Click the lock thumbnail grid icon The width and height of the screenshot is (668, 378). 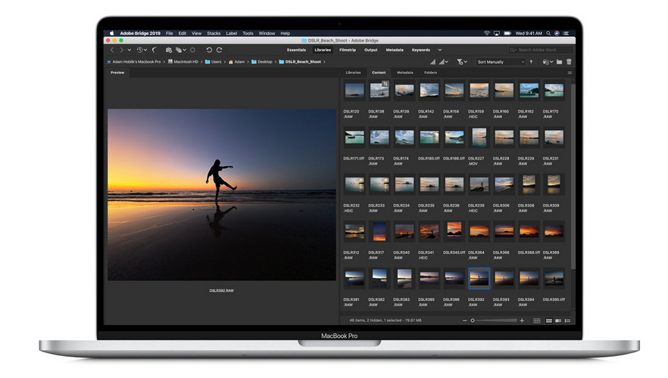[537, 321]
